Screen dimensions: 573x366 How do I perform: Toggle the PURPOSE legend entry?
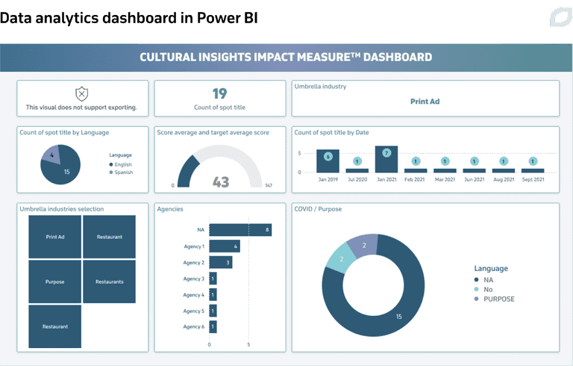pyautogui.click(x=495, y=299)
